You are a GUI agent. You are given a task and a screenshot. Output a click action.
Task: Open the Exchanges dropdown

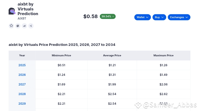(179, 17)
